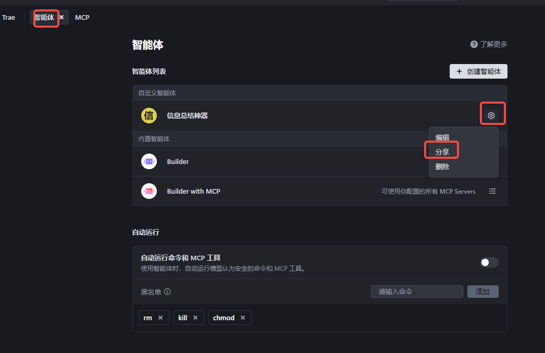Open settings gear for 信息总结神器 agent

491,116
